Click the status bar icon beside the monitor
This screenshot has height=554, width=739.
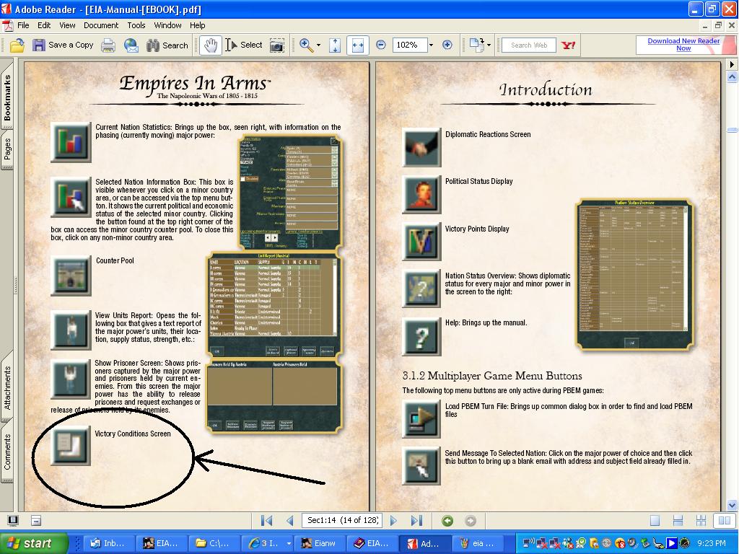[x=36, y=521]
